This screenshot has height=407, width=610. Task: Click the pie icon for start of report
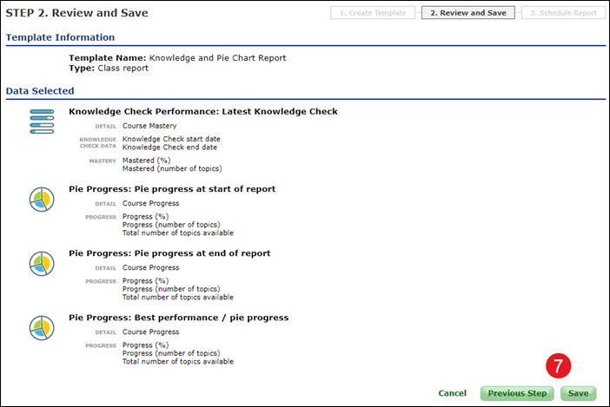[x=42, y=200]
